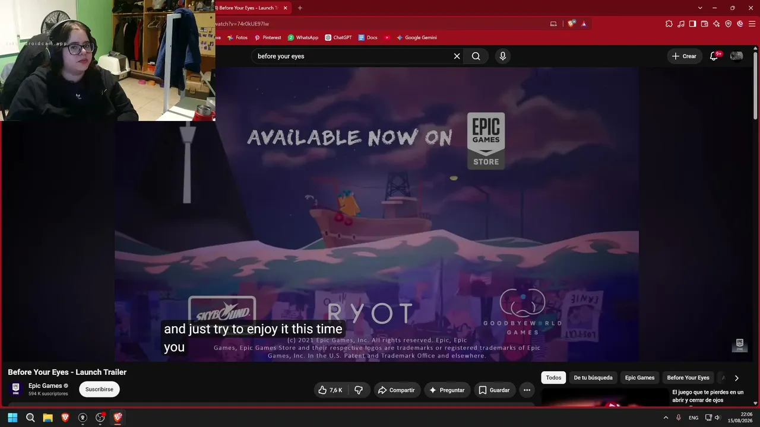Click the Preguntar ask button
The image size is (760, 427).
click(x=447, y=390)
